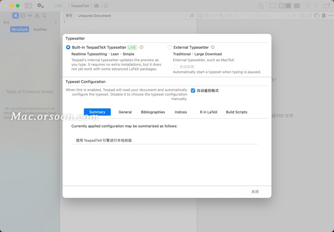Click the Share icon in the title bar
The image size is (334, 232).
260,5
